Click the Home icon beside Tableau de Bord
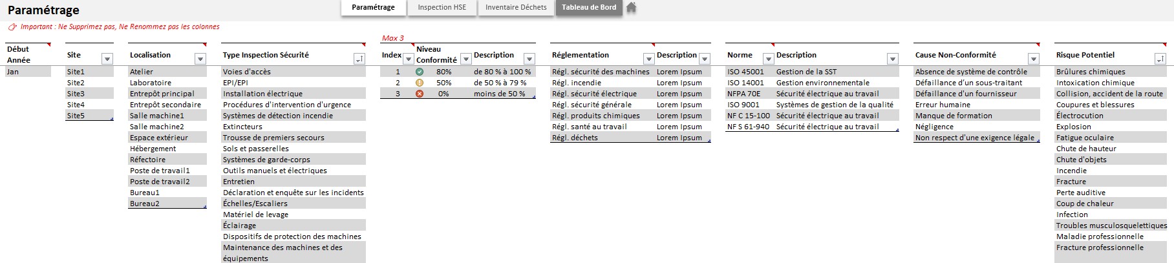 (x=632, y=8)
